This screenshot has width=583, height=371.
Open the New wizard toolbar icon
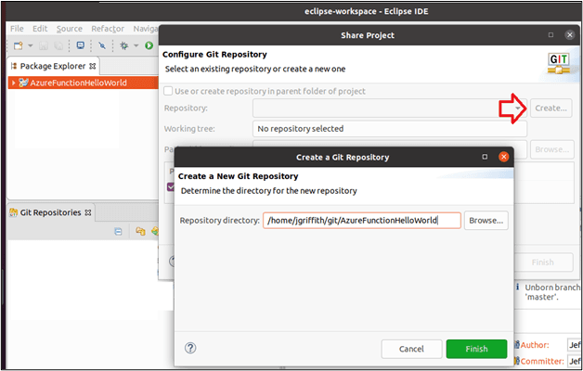18,45
